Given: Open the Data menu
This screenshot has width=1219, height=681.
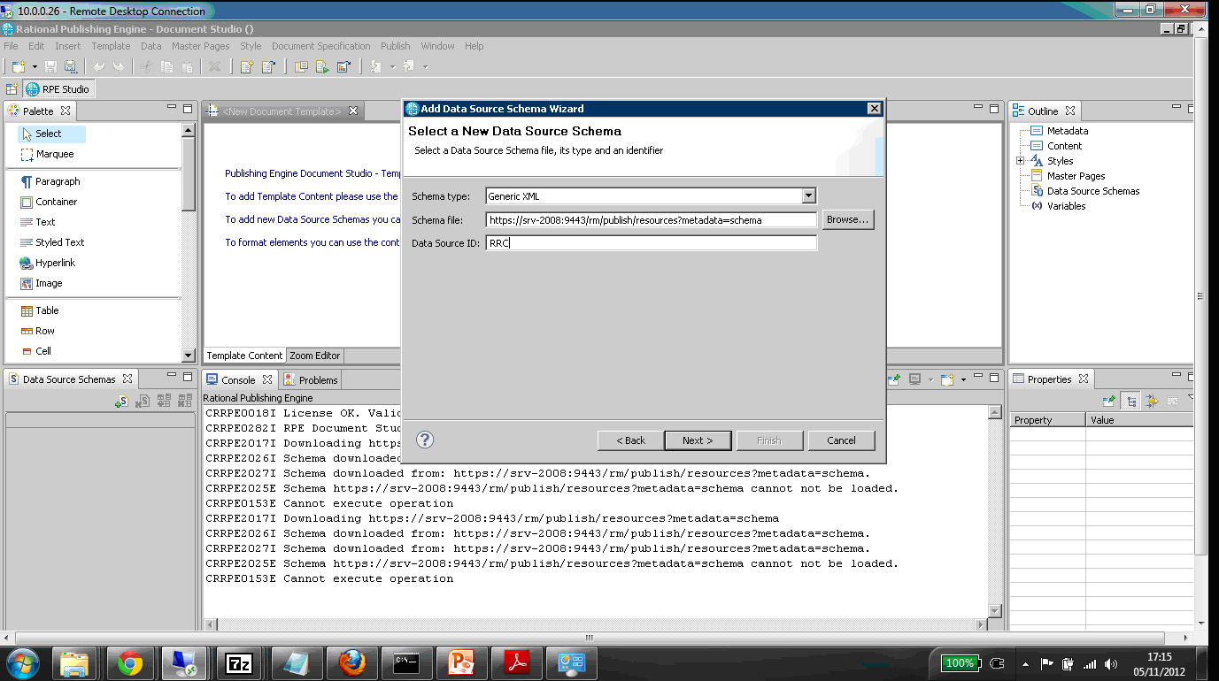Looking at the screenshot, I should pyautogui.click(x=151, y=46).
